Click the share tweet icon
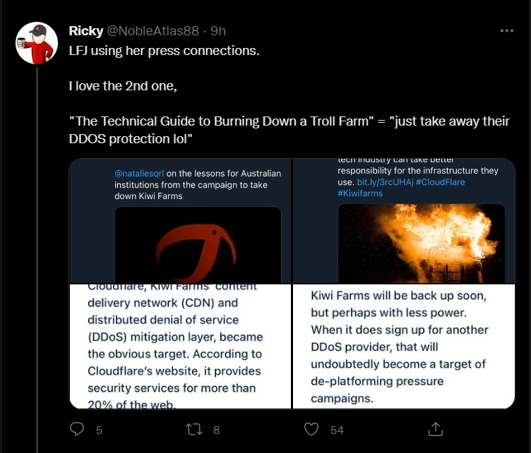Image resolution: width=531 pixels, height=453 pixels. tap(436, 428)
